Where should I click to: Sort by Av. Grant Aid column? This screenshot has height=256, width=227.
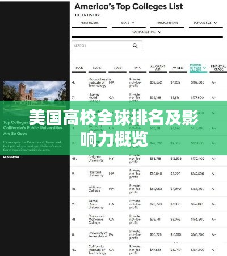point(158,68)
